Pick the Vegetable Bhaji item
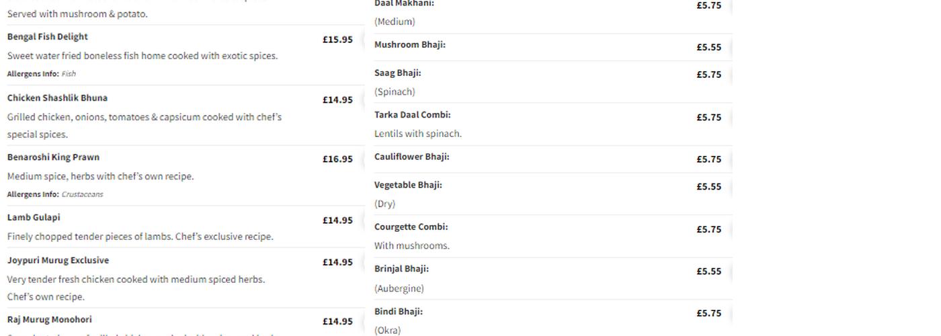 tap(408, 185)
